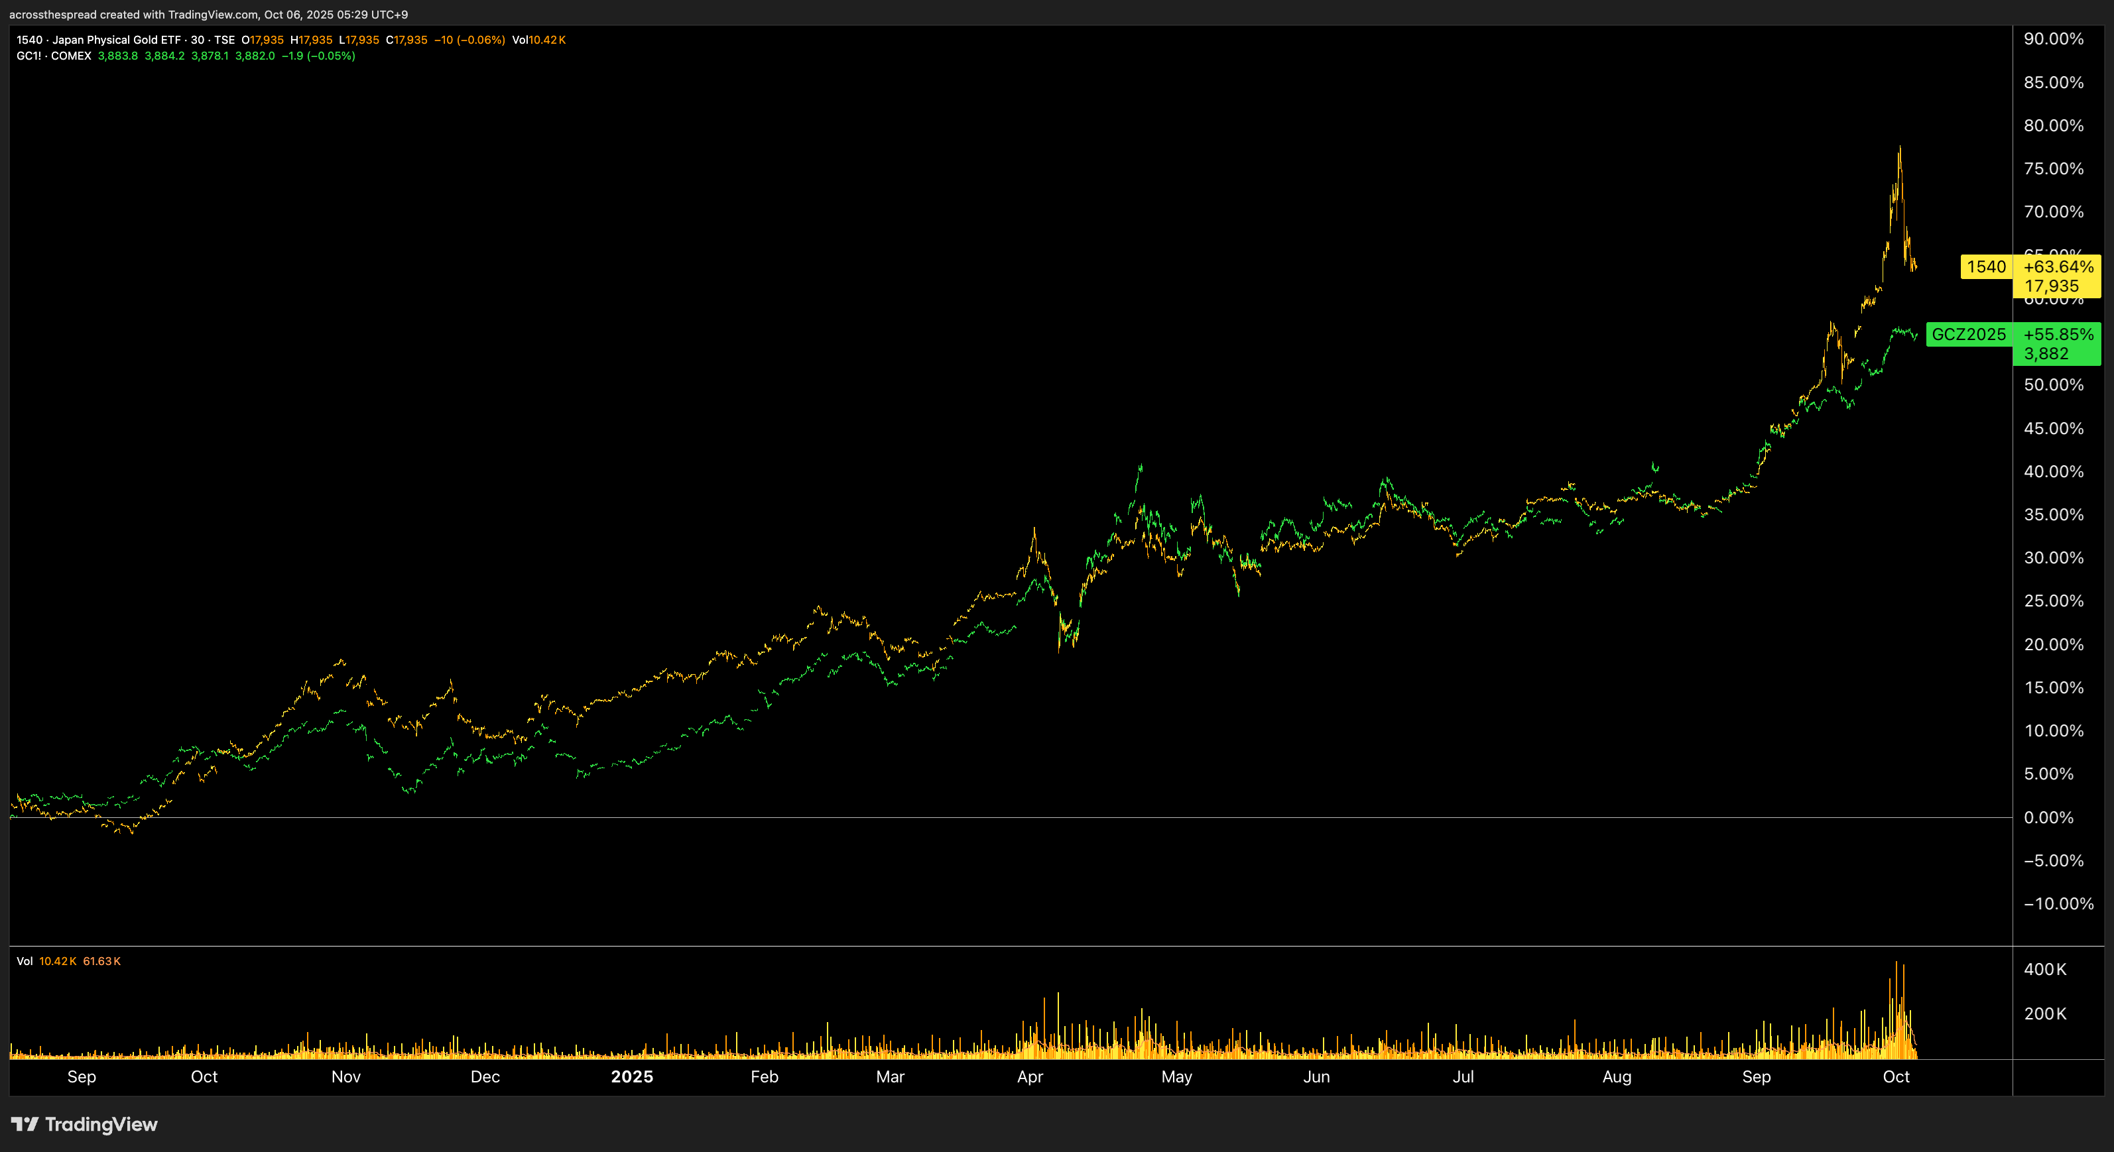
Task: Click the acrossthespread username in the header
Action: [x=52, y=15]
